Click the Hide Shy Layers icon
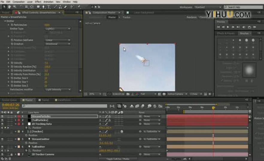The width and height of the screenshot is (264, 161). 132,106
